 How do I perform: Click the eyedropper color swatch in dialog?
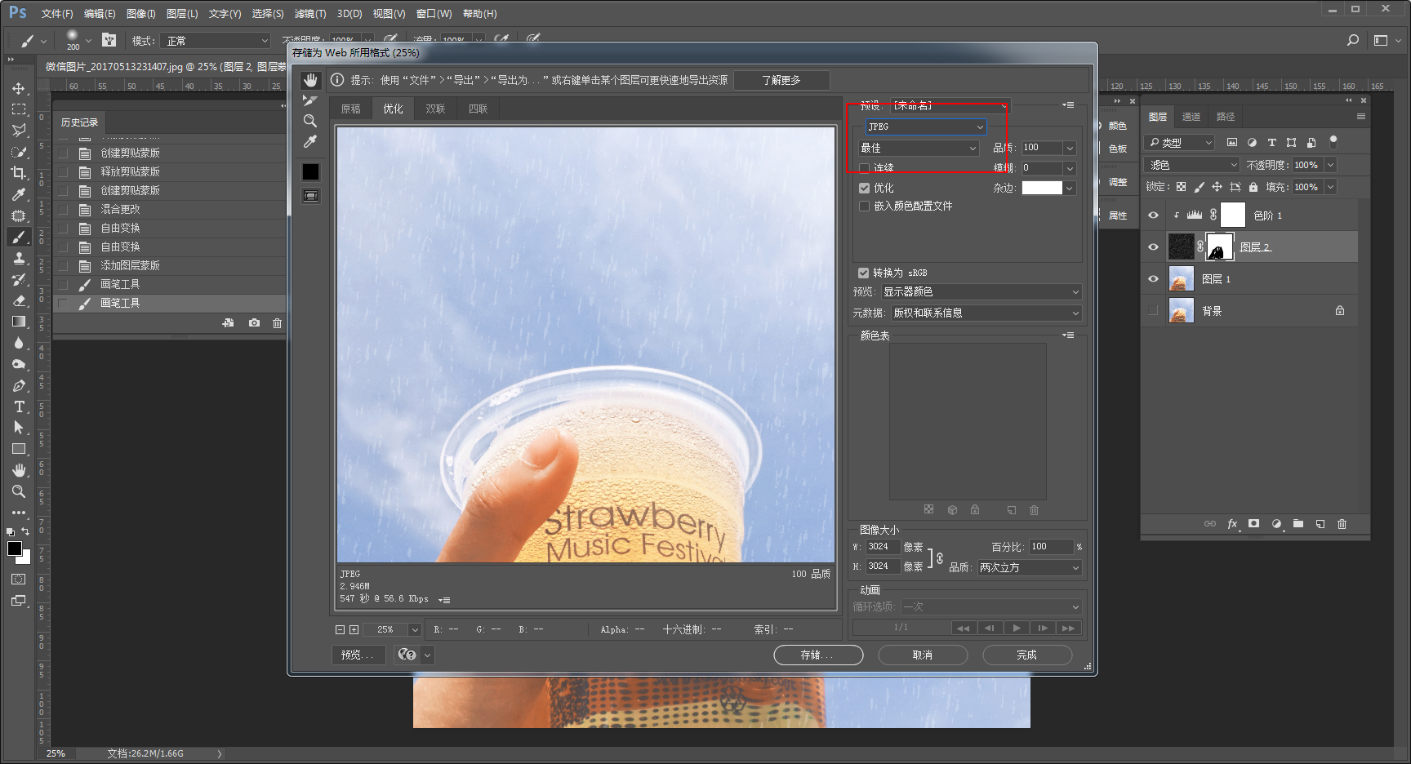pos(310,171)
